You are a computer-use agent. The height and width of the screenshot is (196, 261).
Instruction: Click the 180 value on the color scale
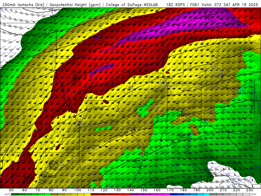(183, 190)
